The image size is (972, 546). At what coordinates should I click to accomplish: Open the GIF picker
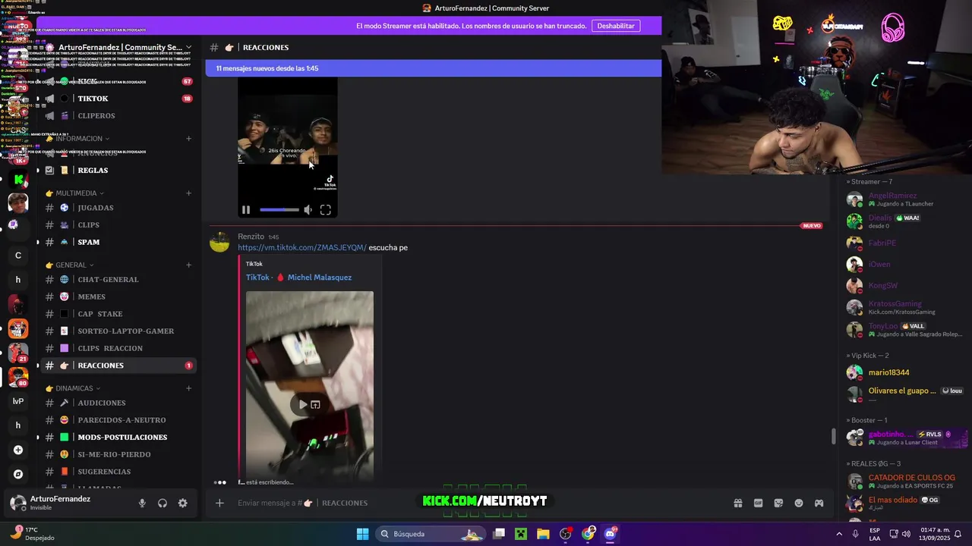coord(758,503)
